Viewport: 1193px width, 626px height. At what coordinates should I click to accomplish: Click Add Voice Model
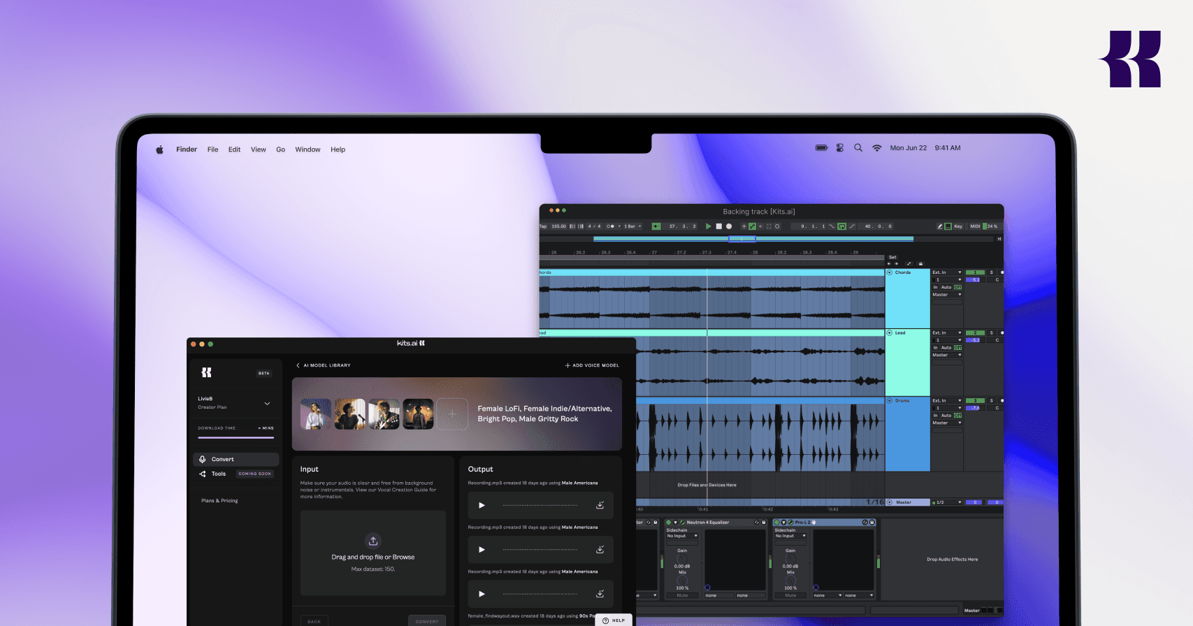[x=592, y=365]
